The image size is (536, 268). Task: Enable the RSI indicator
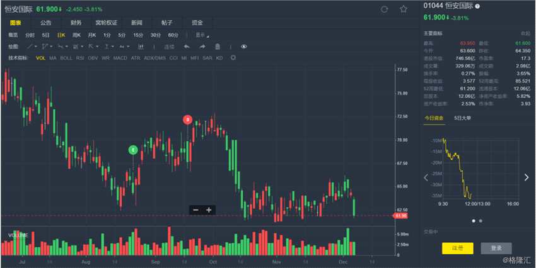click(80, 59)
